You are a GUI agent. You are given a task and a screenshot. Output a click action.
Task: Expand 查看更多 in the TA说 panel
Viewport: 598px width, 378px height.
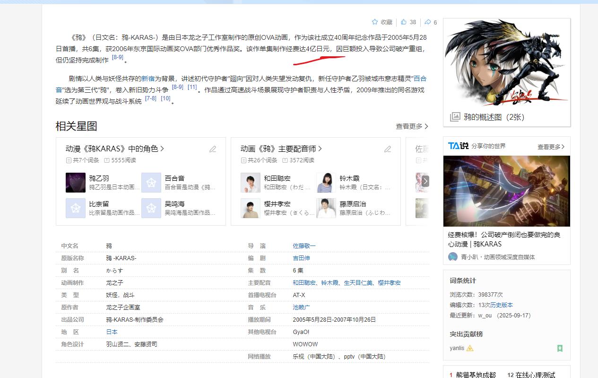point(551,147)
